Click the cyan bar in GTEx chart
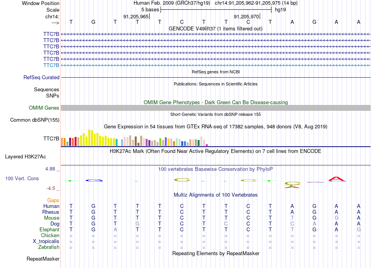Screen dimensions: 371x268 (x=117, y=142)
